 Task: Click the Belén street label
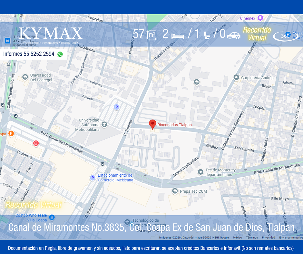point(267,86)
